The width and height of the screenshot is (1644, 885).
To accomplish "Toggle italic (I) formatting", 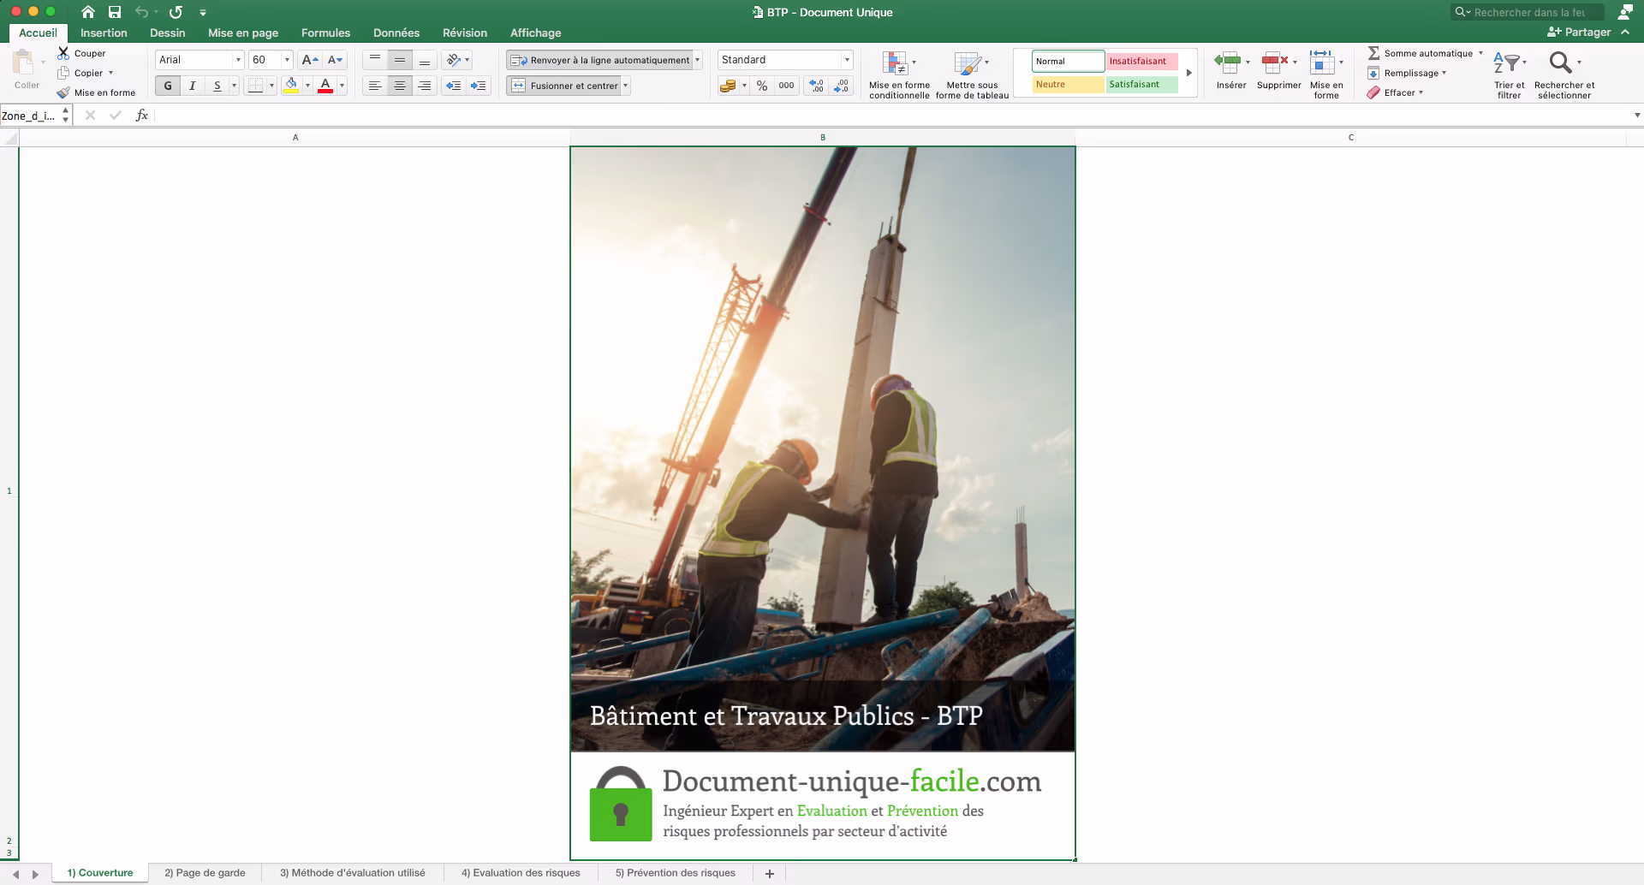I will (193, 86).
